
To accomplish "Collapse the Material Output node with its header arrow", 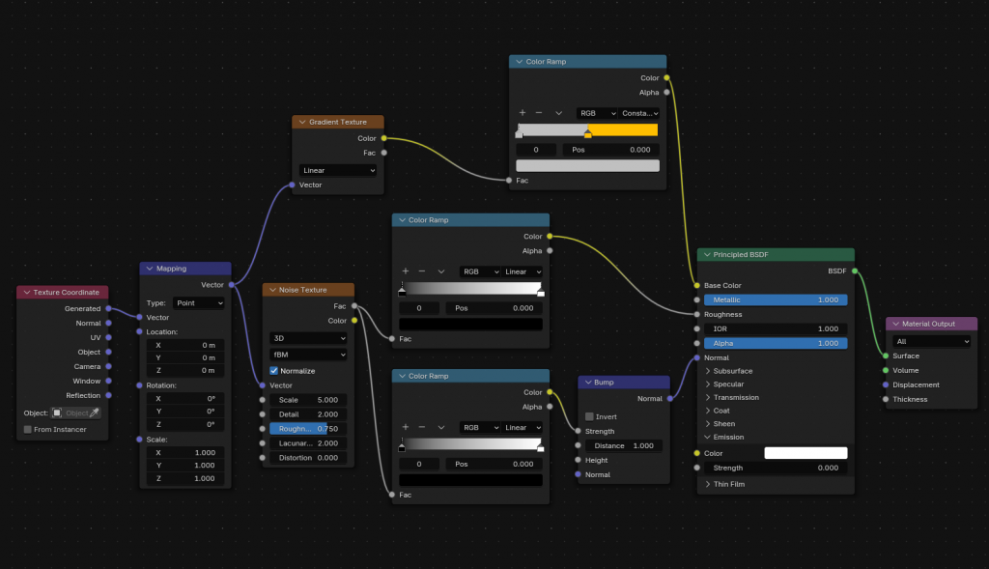I will point(893,324).
